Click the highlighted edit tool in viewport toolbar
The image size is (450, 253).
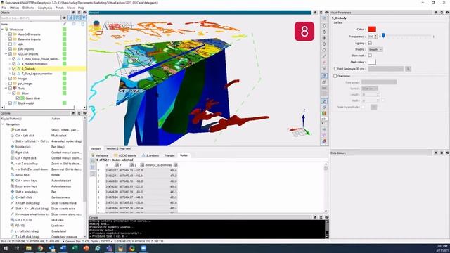pyautogui.click(x=324, y=75)
